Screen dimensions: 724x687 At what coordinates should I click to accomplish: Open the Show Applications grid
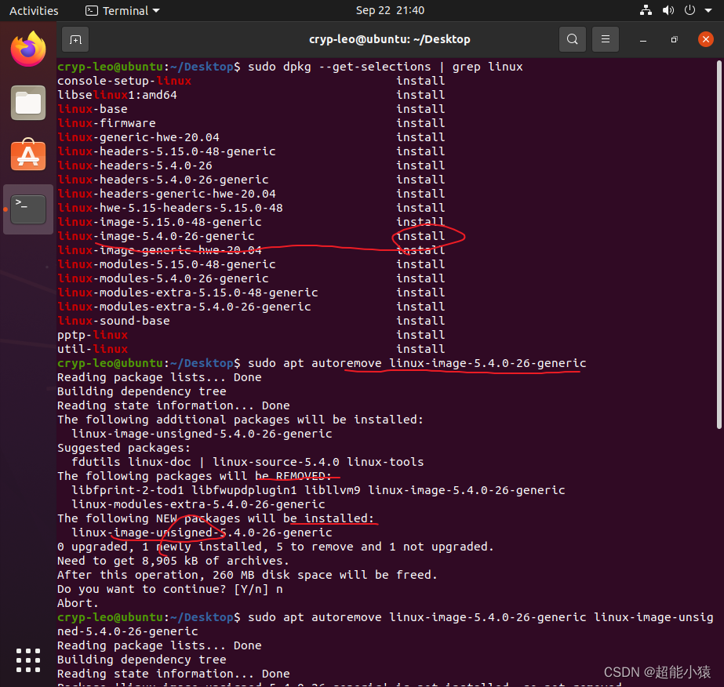pos(27,660)
